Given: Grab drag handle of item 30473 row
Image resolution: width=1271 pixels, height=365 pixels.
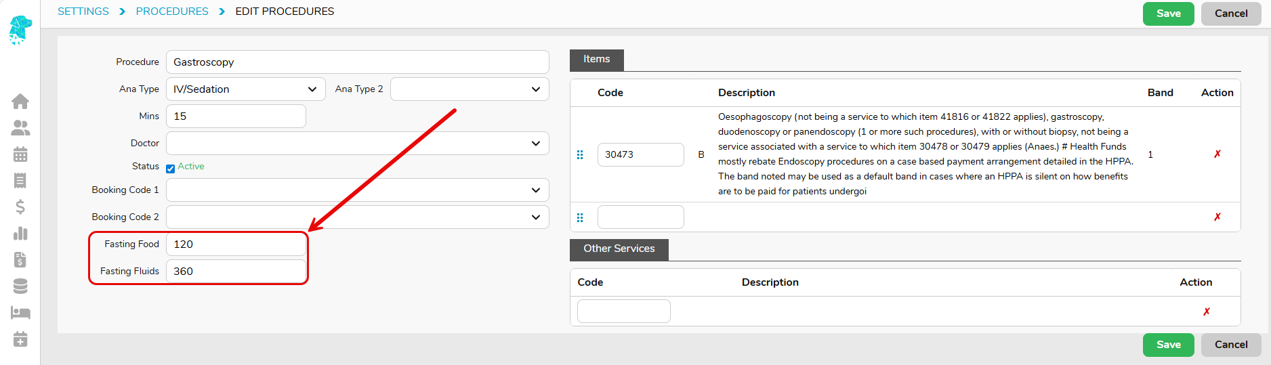Looking at the screenshot, I should (x=580, y=155).
